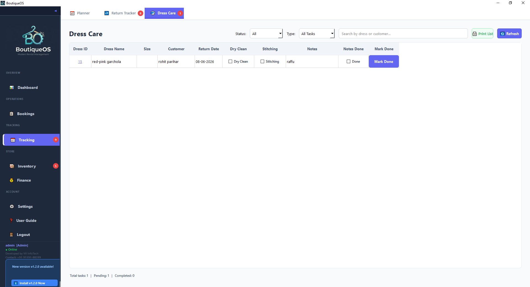Viewport: 530px width, 287px height.
Task: Open Bookings from the sidebar
Action: tap(31, 114)
